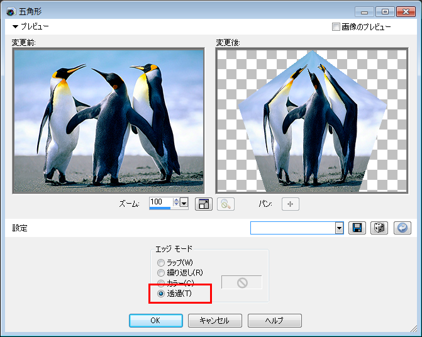Select カラー(C) edge mode

click(160, 283)
